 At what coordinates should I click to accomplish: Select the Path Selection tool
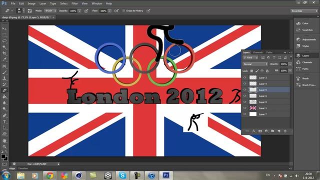pos(4,128)
